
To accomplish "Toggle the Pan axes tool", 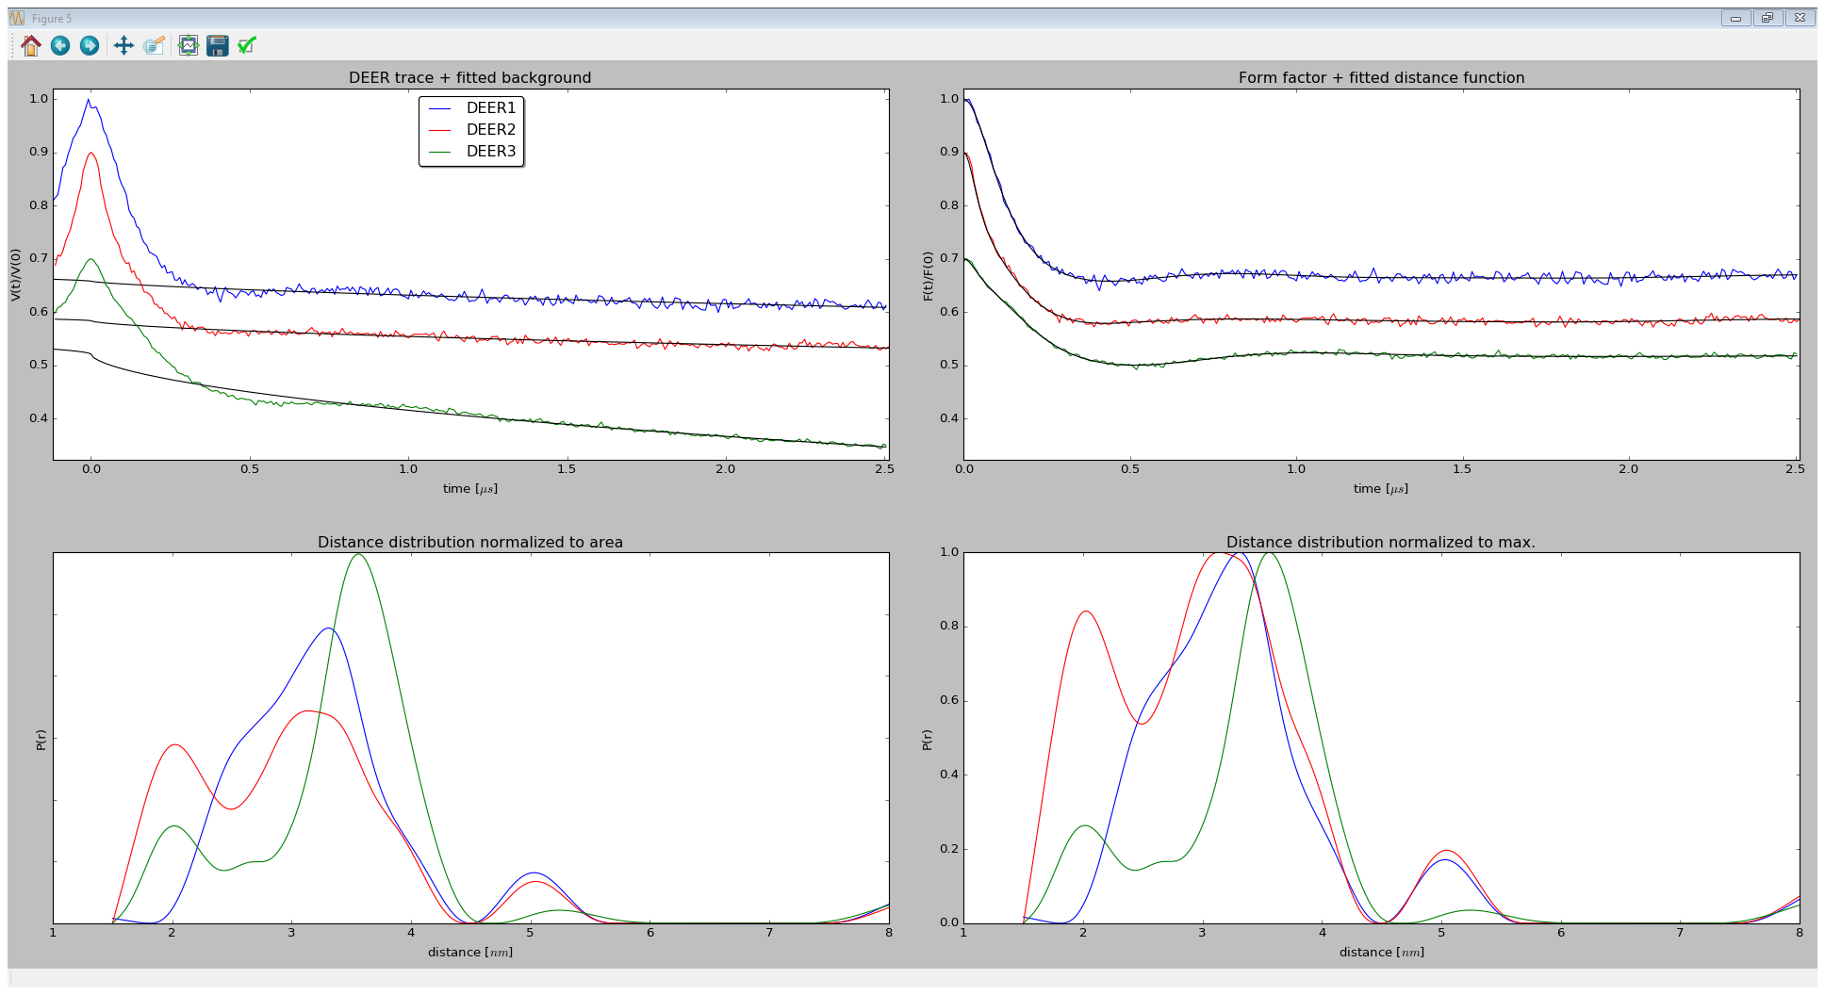I will [x=123, y=45].
